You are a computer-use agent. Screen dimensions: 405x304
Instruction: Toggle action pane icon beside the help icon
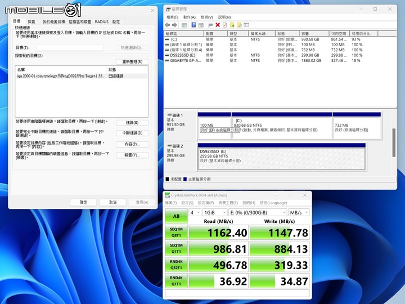click(201, 25)
